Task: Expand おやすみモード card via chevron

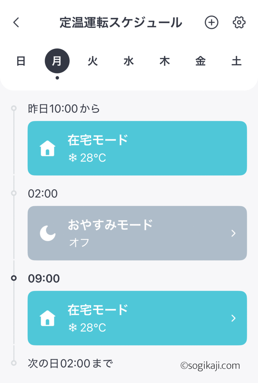Action: point(233,233)
